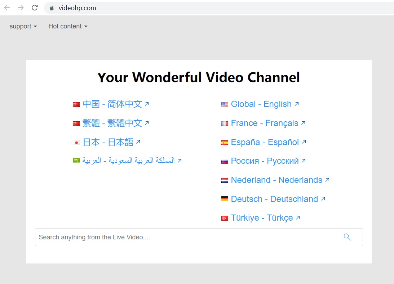Click the padlock icon in address bar
This screenshot has height=284, width=394.
tap(52, 8)
